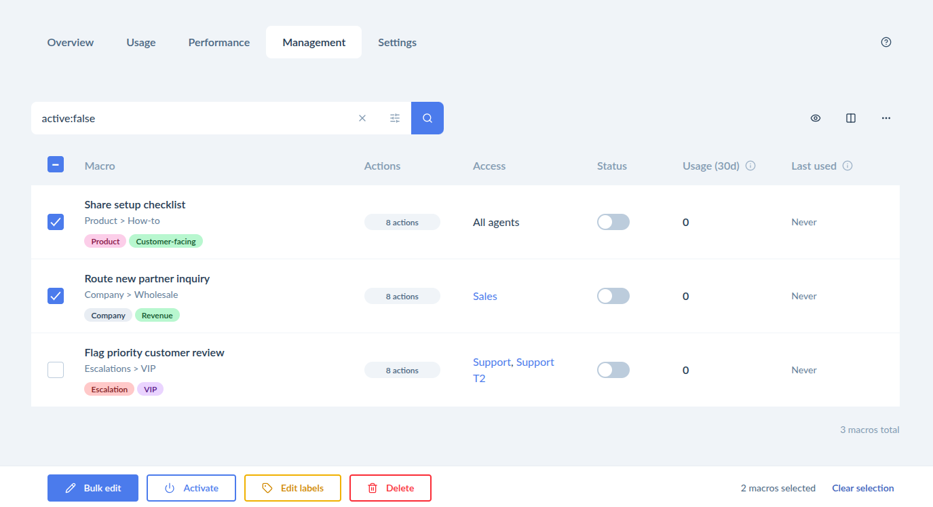
Task: Click the red Escalation label
Action: (x=109, y=389)
